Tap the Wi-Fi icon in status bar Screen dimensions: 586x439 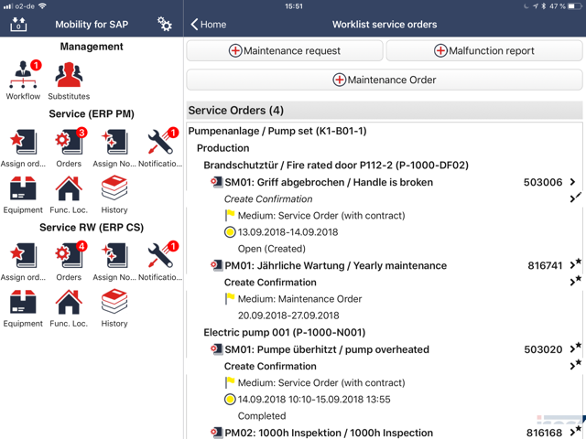(42, 6)
